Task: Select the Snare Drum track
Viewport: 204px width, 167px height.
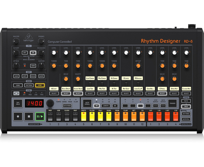Action: [78, 93]
